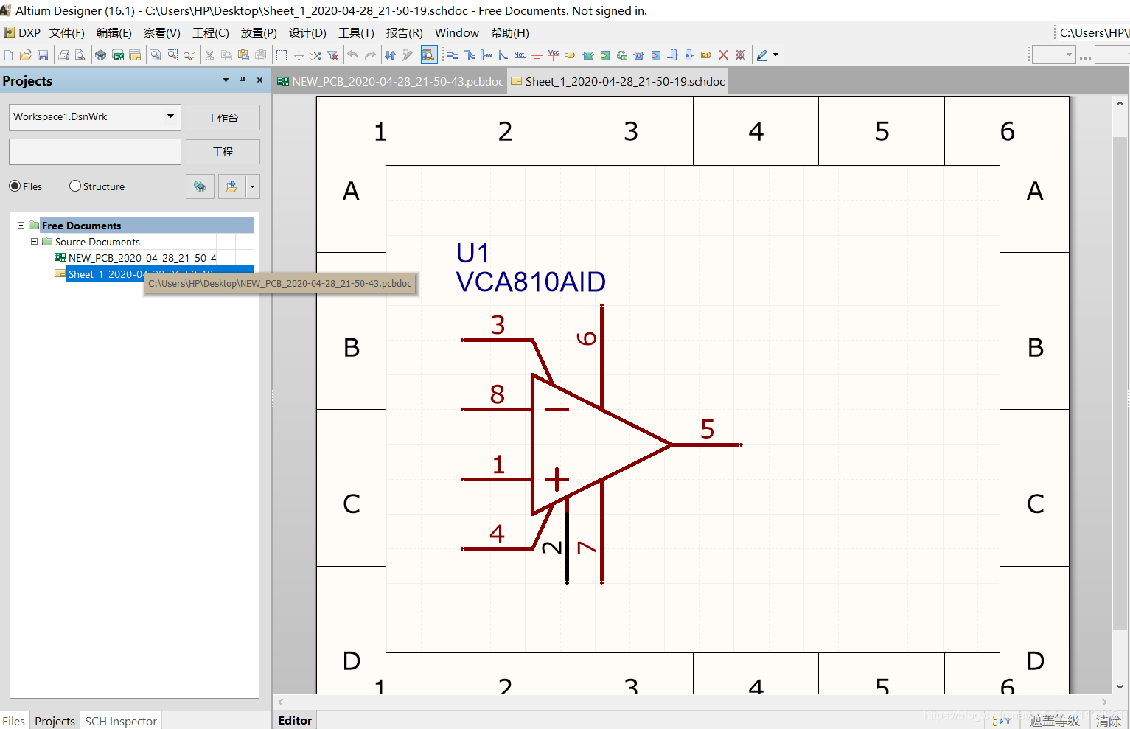
Task: Click the Cut scissors icon
Action: tap(209, 55)
